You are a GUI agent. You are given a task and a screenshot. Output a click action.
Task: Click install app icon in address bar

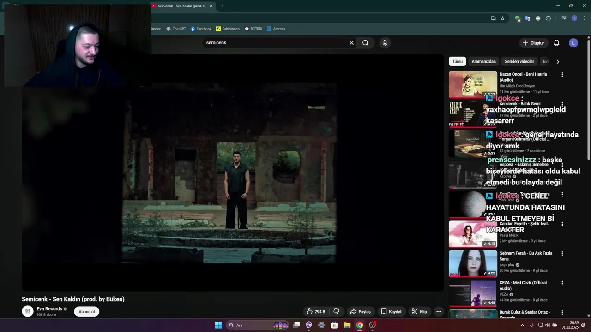click(x=493, y=18)
